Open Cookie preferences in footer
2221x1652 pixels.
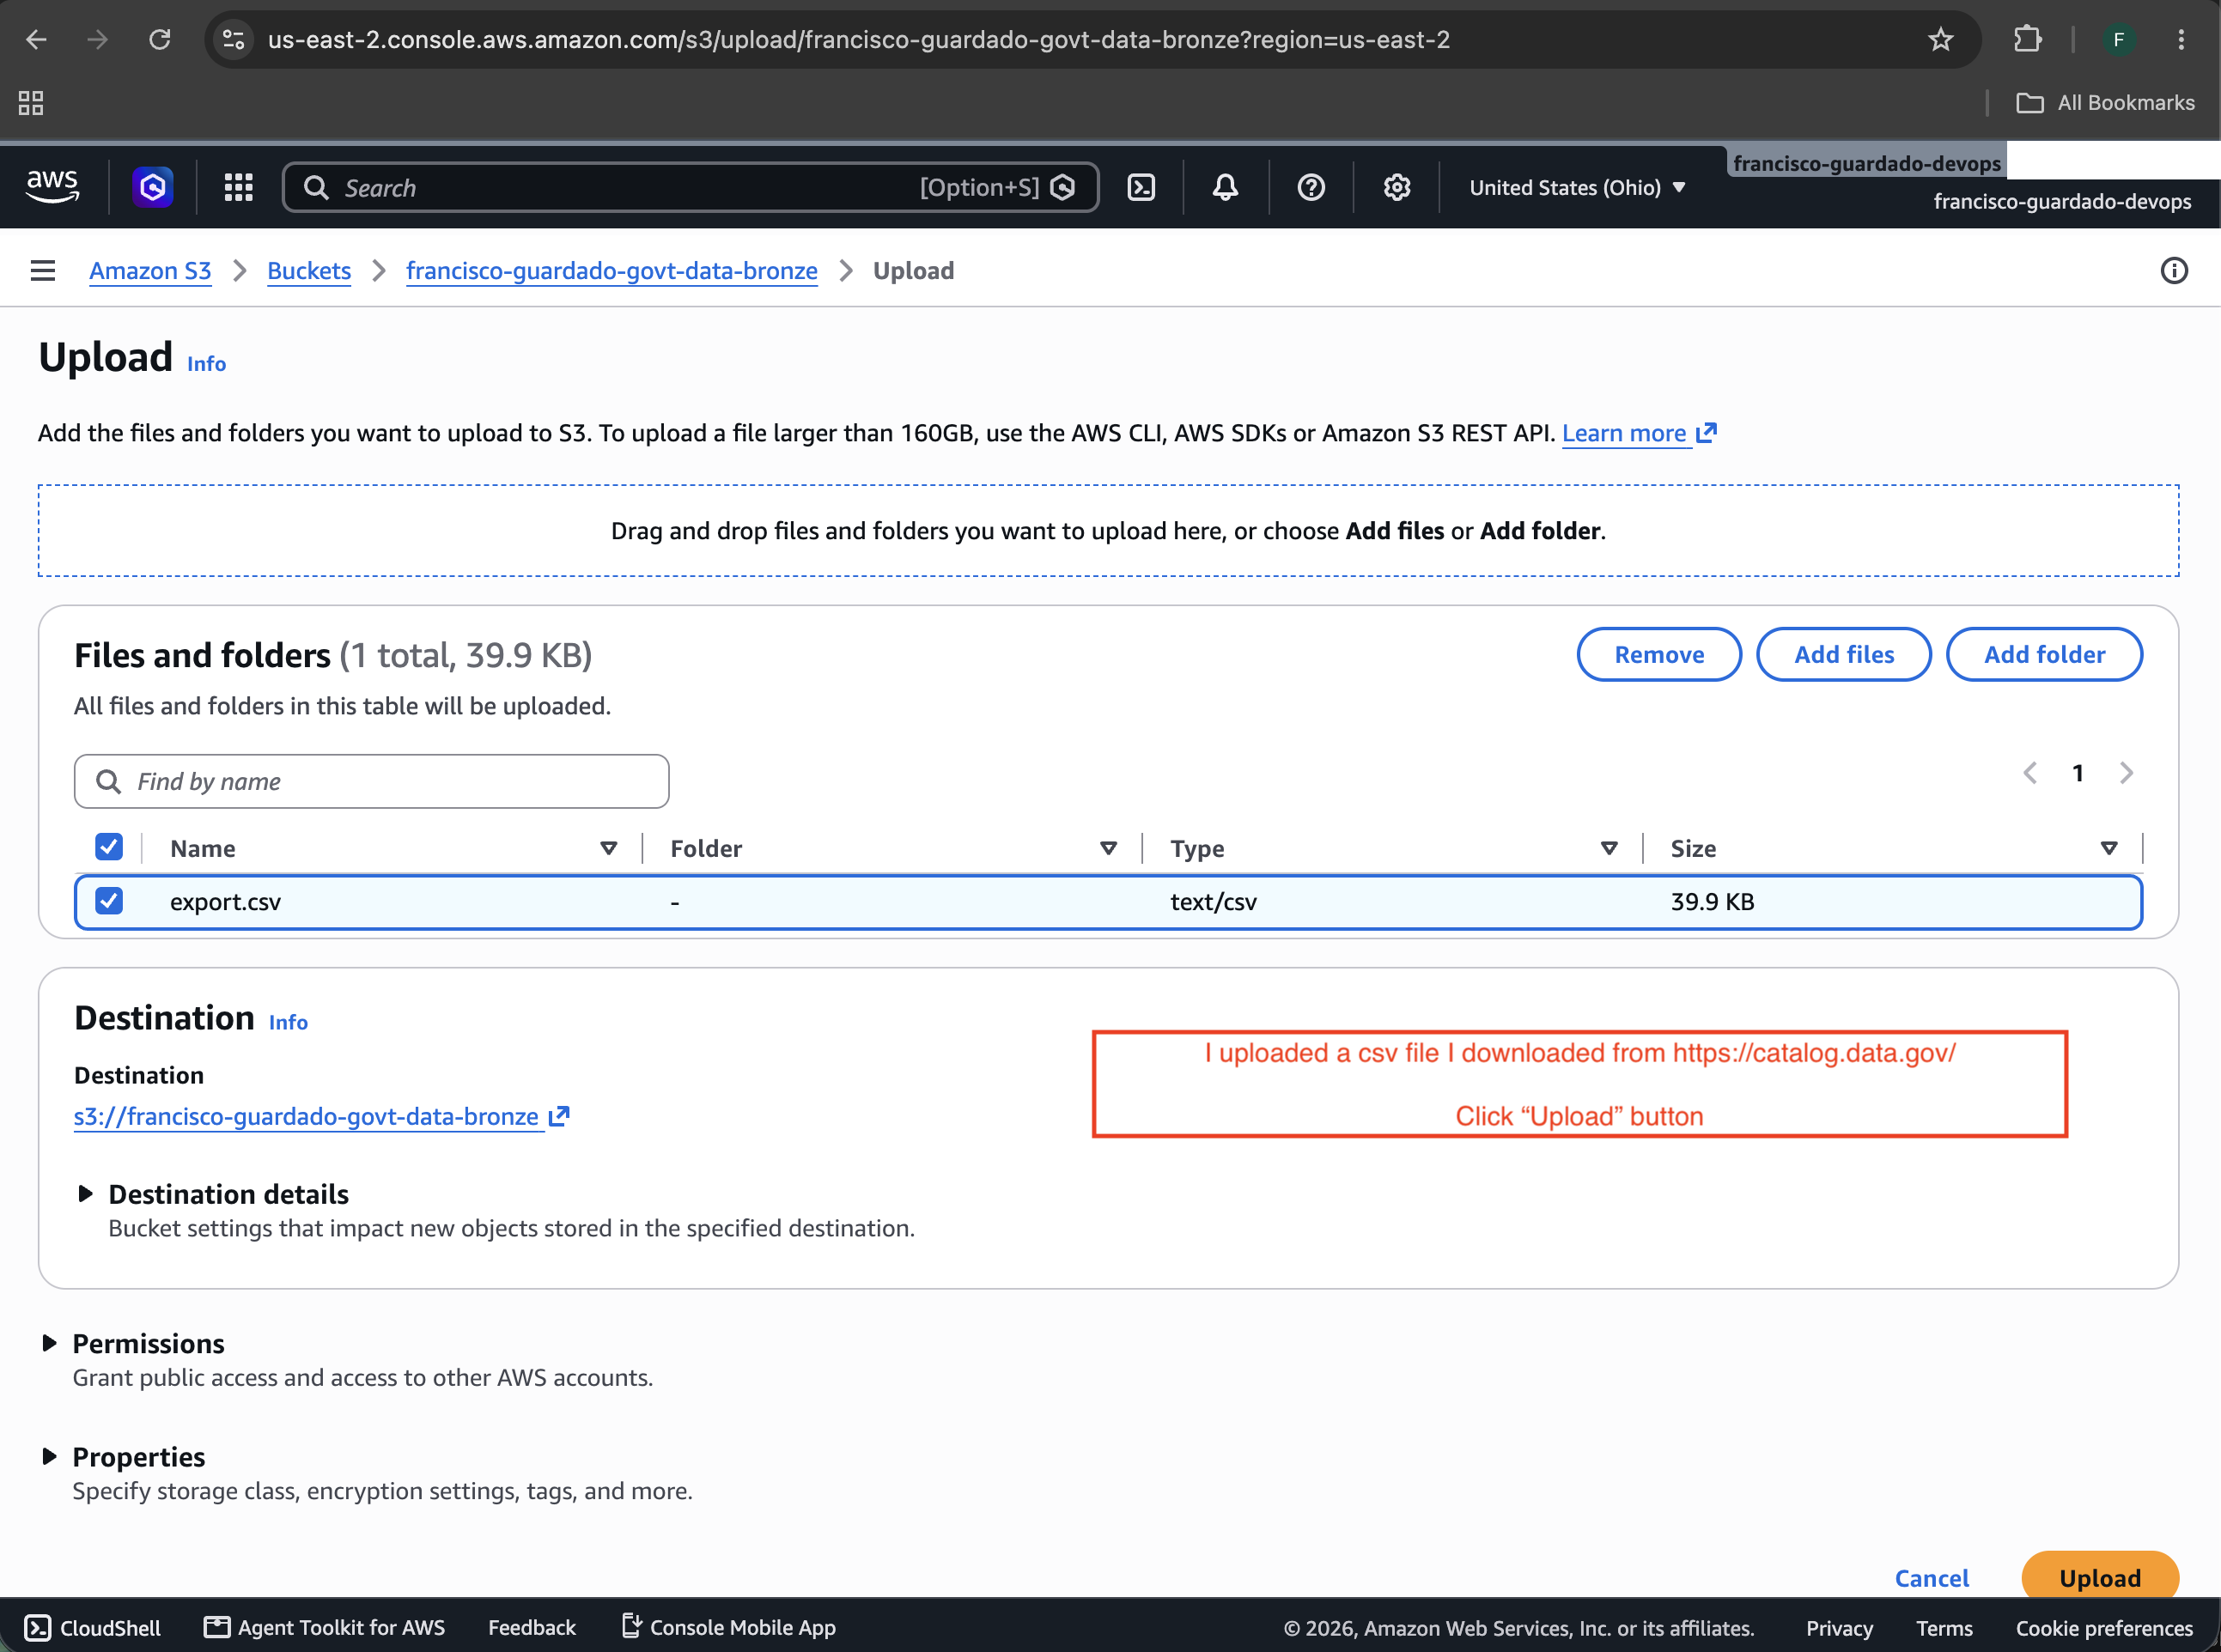pos(2104,1628)
